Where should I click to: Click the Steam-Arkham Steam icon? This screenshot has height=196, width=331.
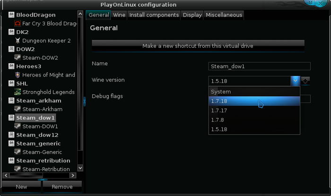point(17,109)
